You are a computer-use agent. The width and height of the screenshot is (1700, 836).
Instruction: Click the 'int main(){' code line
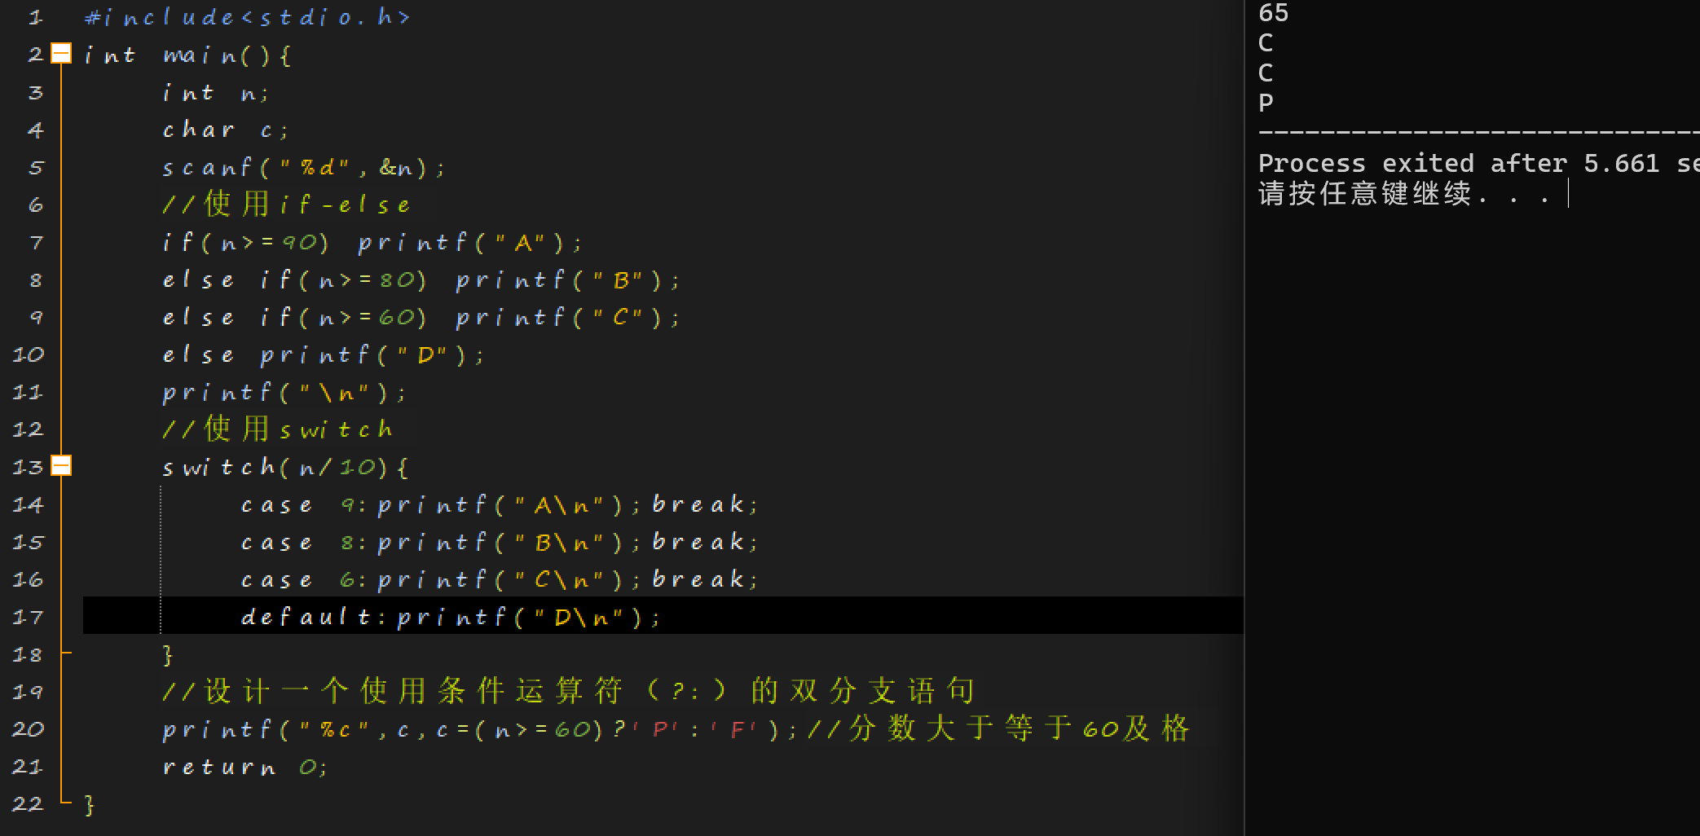click(187, 55)
